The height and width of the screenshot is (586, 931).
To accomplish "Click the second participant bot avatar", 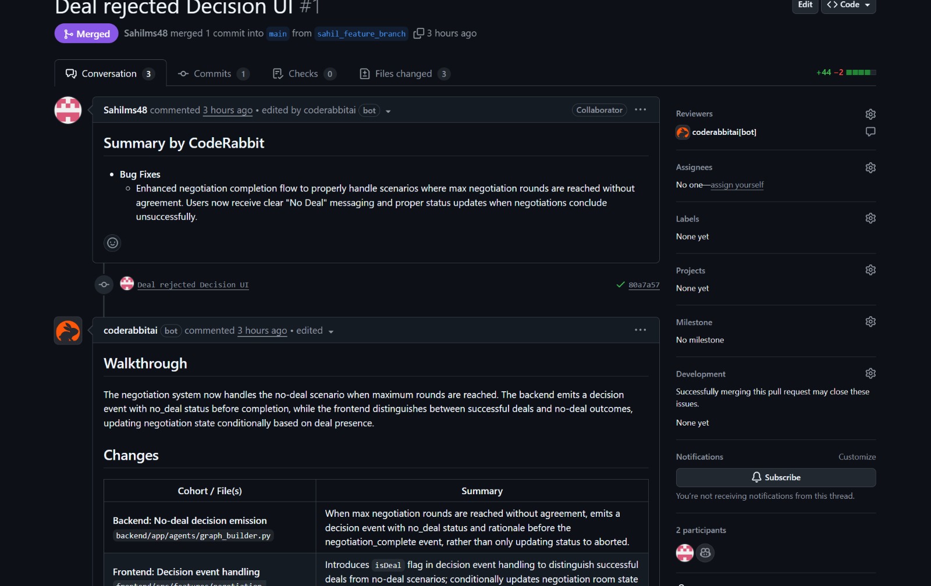I will [705, 553].
